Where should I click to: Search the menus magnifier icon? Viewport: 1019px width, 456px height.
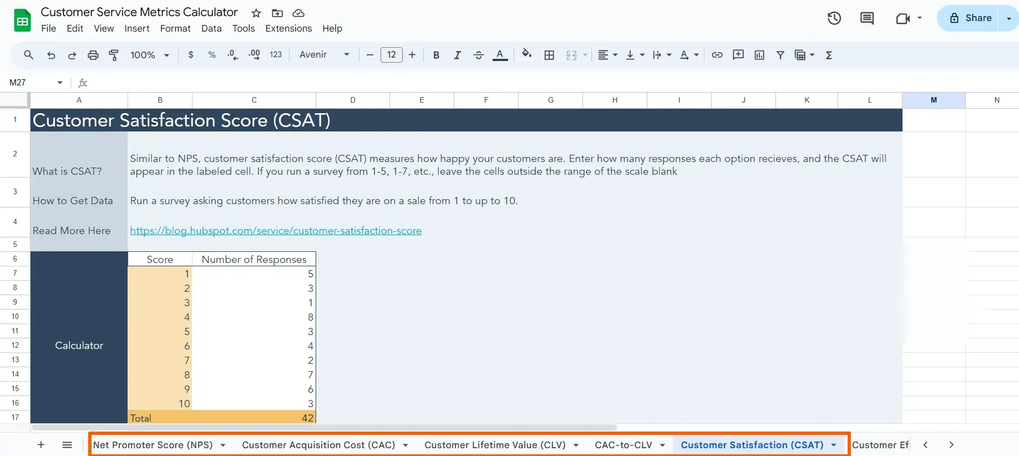(x=28, y=55)
